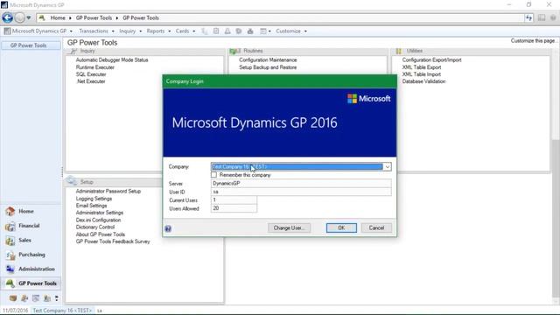Screen dimensions: 560x315
Task: Click the date 11/07/2016 in status bar
Action: coord(16,311)
